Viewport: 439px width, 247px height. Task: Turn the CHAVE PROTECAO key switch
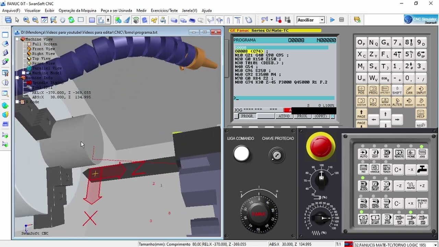(277, 155)
